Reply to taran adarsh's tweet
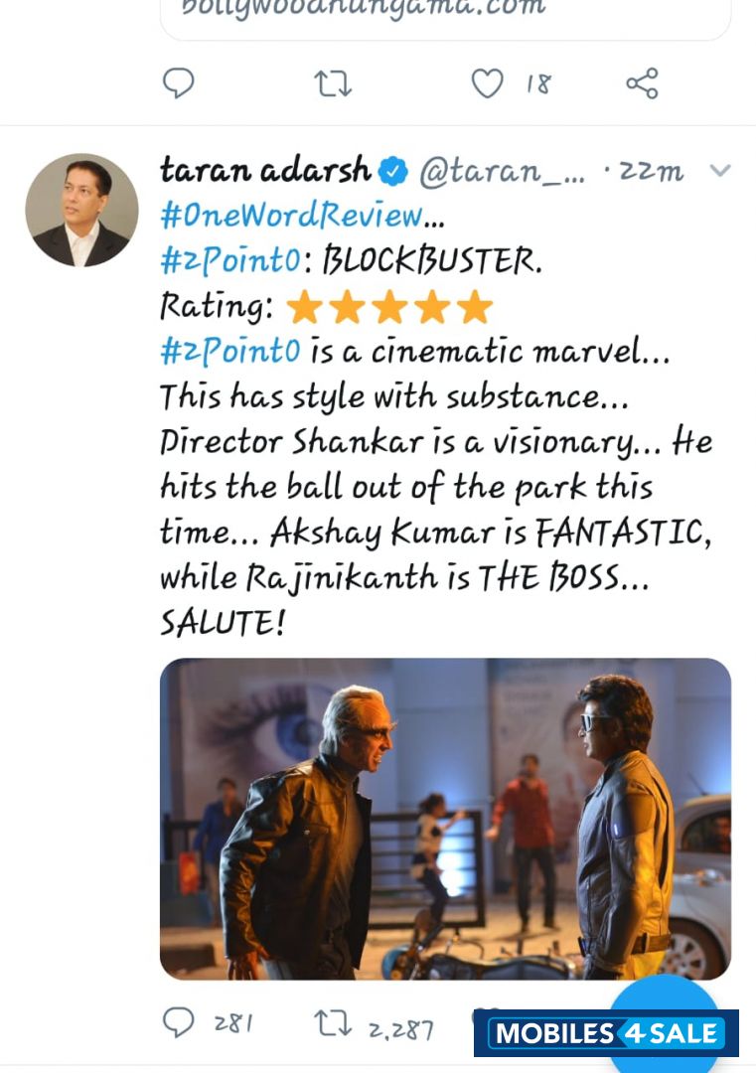 click(x=178, y=1020)
